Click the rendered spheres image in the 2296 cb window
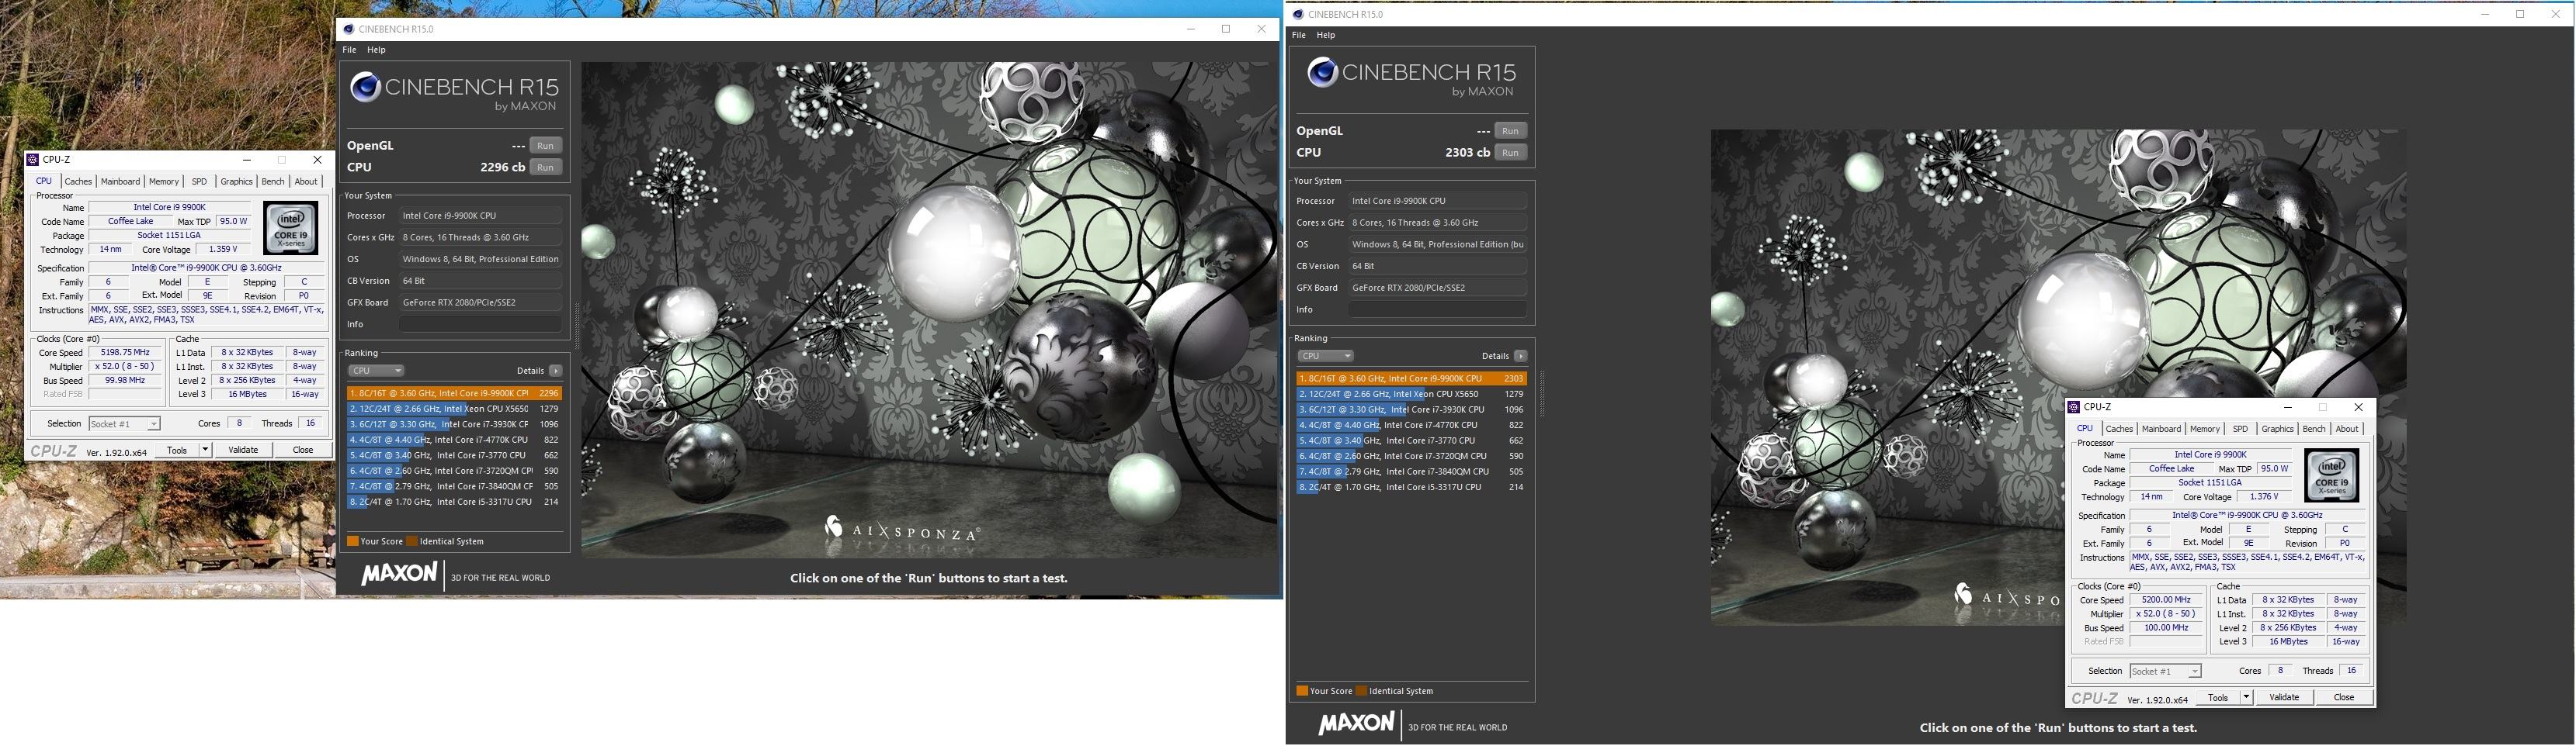 929,309
